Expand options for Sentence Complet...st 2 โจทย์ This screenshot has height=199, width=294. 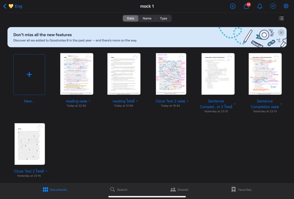235,104
